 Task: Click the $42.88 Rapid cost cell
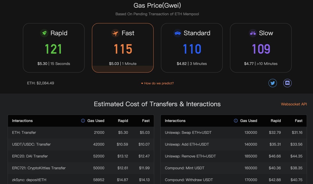coord(275,180)
